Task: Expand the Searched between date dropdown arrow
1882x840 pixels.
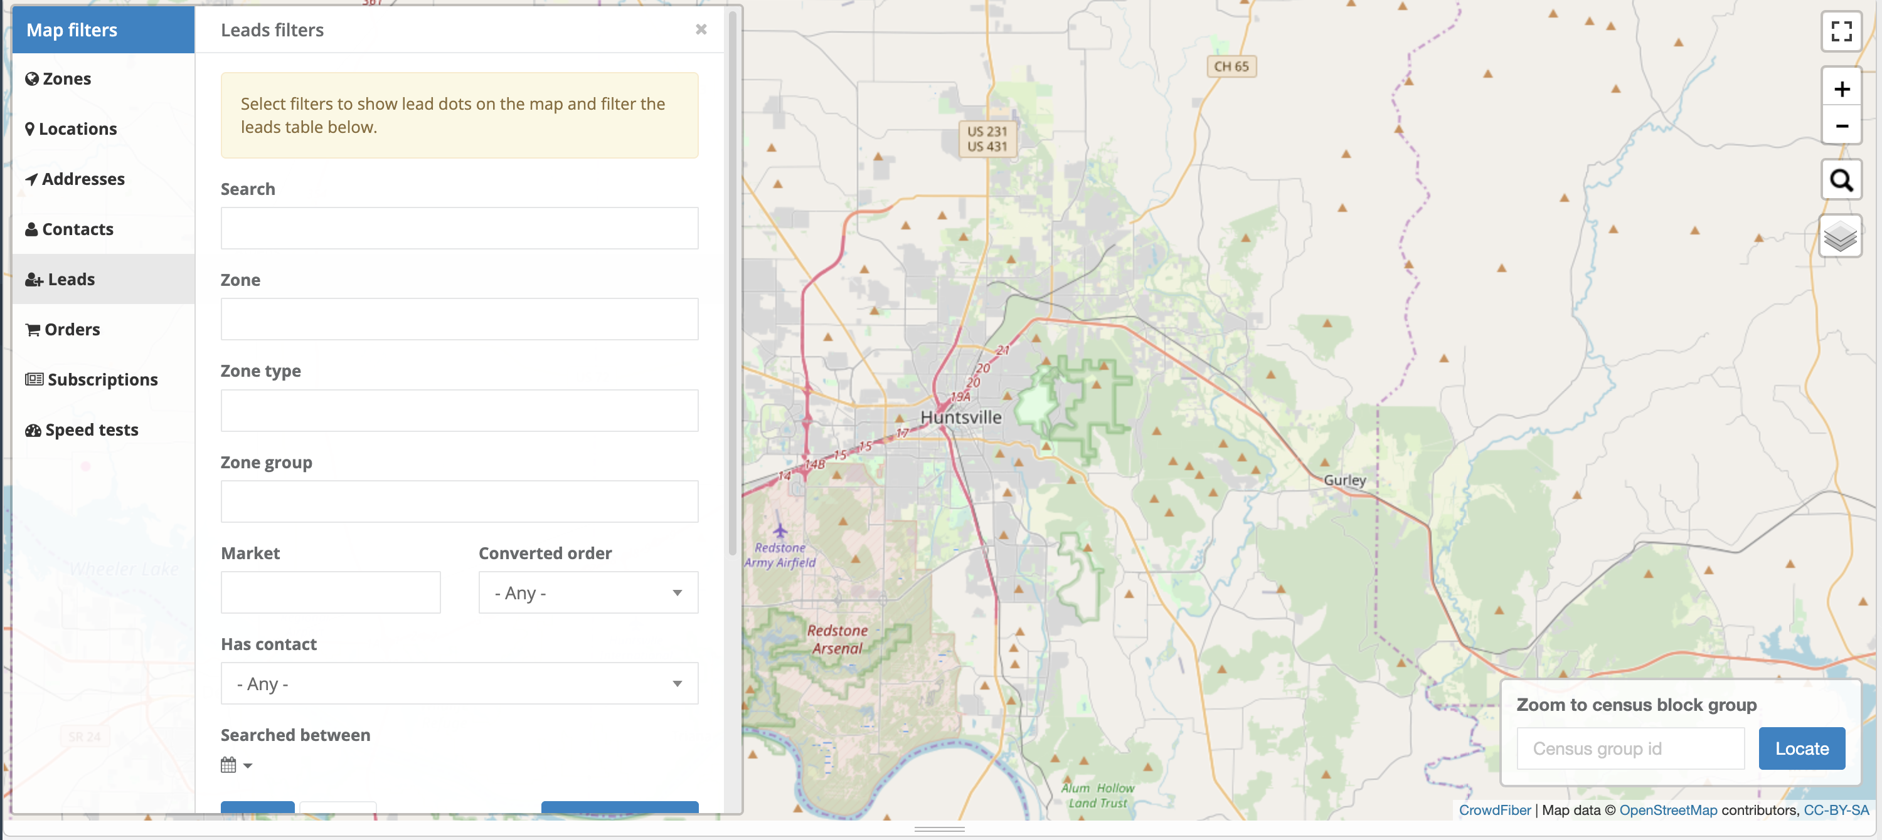Action: [248, 765]
